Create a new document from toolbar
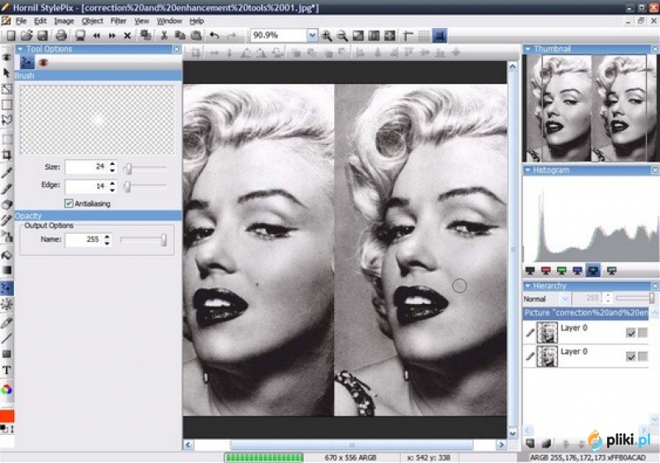Screen dimensions: 660x463 [11, 35]
